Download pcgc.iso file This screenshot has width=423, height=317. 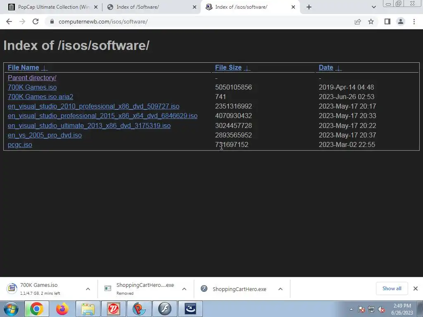20,145
